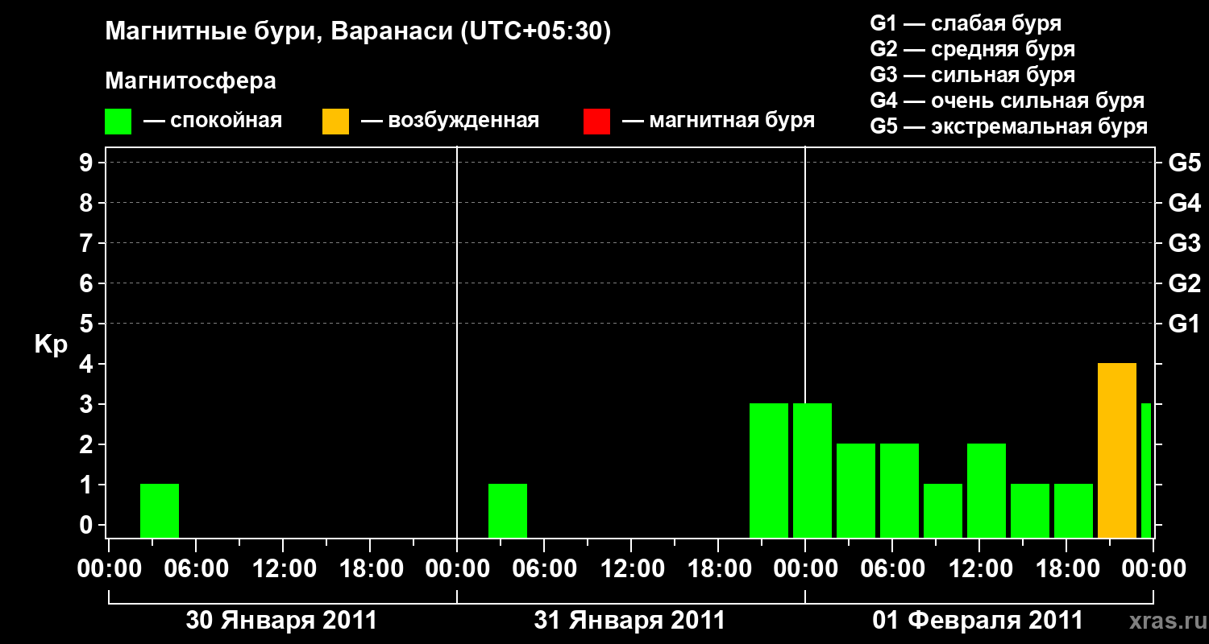1209x644 pixels.
Task: Click the '06:00' tick label above 30 Января
Action: click(196, 569)
